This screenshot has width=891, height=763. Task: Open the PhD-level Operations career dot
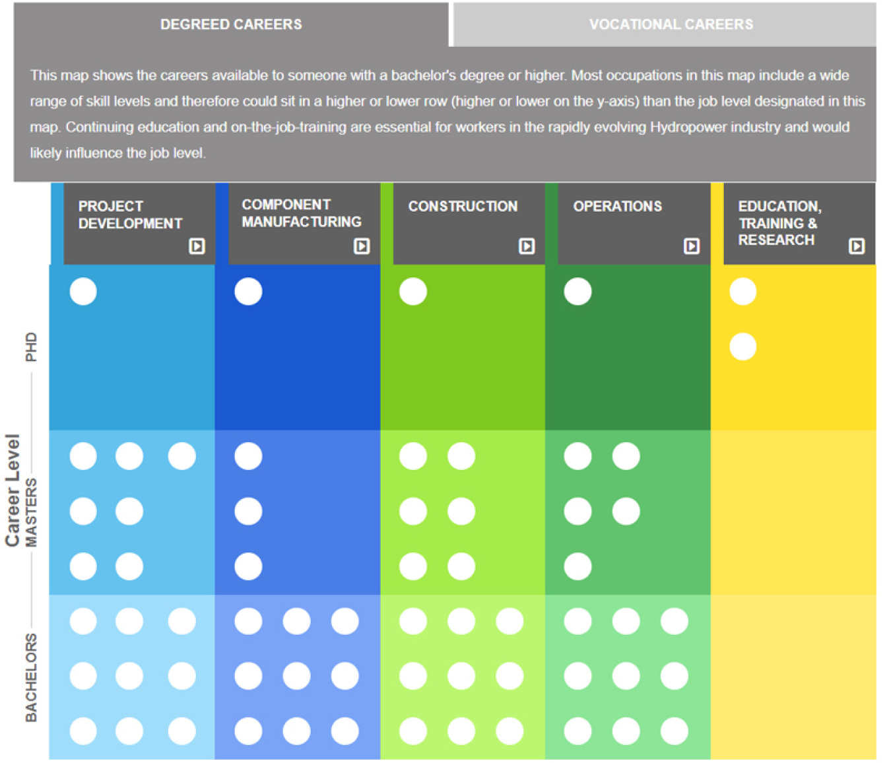point(577,292)
